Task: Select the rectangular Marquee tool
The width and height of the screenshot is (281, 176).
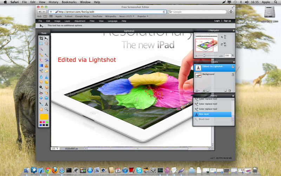Action: pyautogui.click(x=41, y=43)
